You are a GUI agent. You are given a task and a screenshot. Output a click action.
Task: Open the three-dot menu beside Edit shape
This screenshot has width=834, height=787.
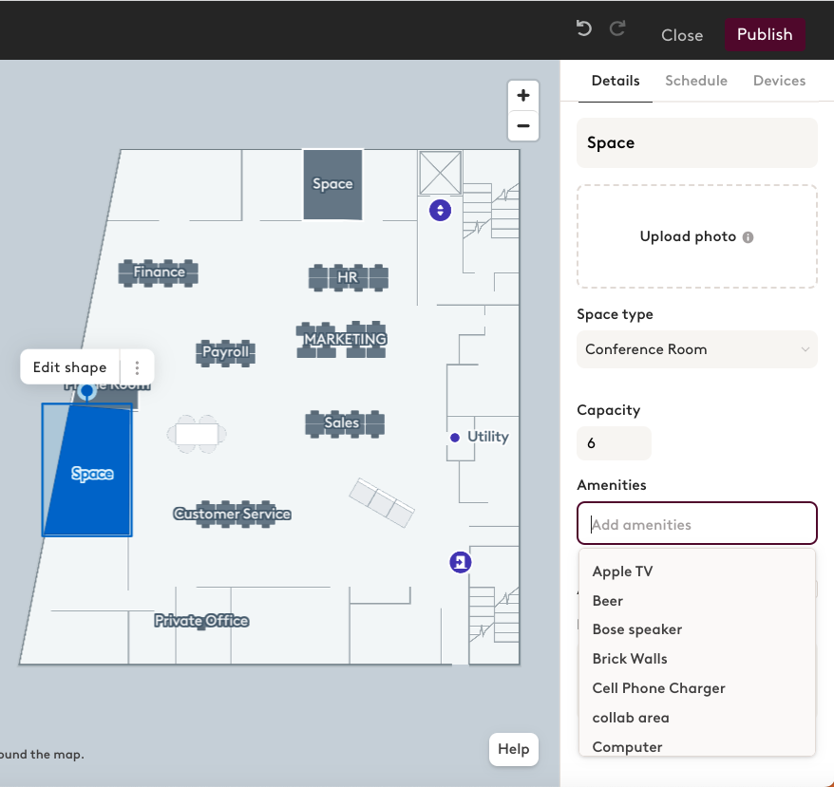click(x=137, y=367)
